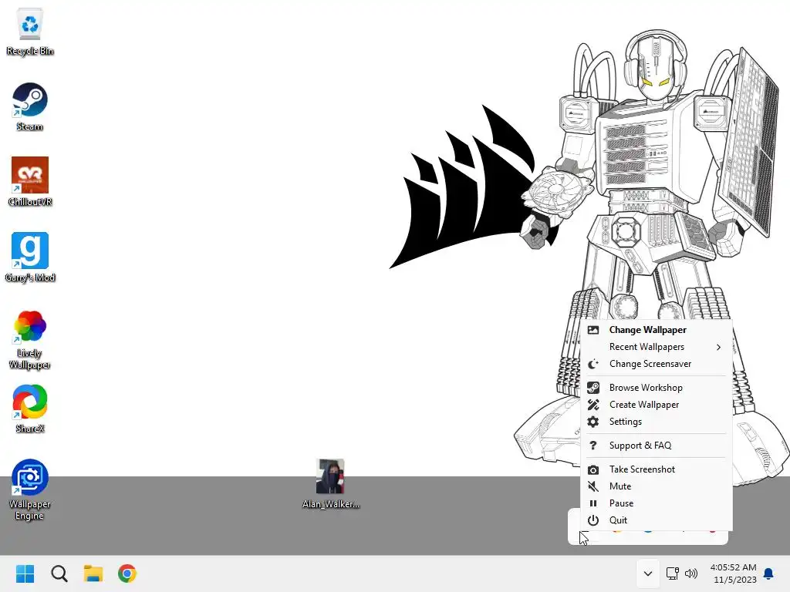The image size is (790, 592).
Task: Open Settings in the tray menu
Action: pos(656,422)
